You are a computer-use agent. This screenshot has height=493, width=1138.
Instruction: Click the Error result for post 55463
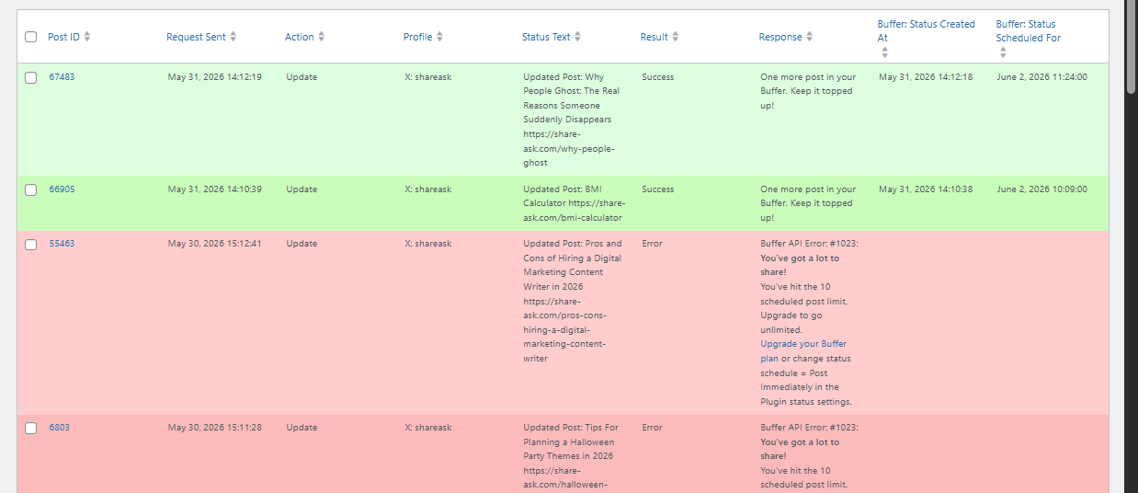click(x=652, y=244)
